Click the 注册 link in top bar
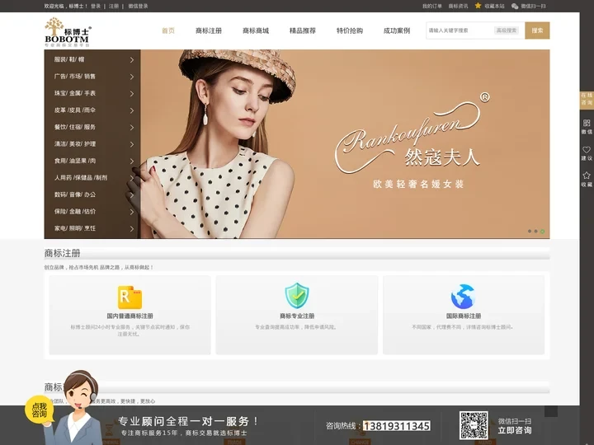 114,6
